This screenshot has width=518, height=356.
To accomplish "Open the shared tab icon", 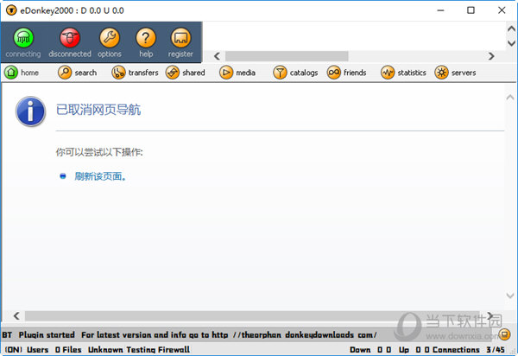I will pyautogui.click(x=173, y=73).
